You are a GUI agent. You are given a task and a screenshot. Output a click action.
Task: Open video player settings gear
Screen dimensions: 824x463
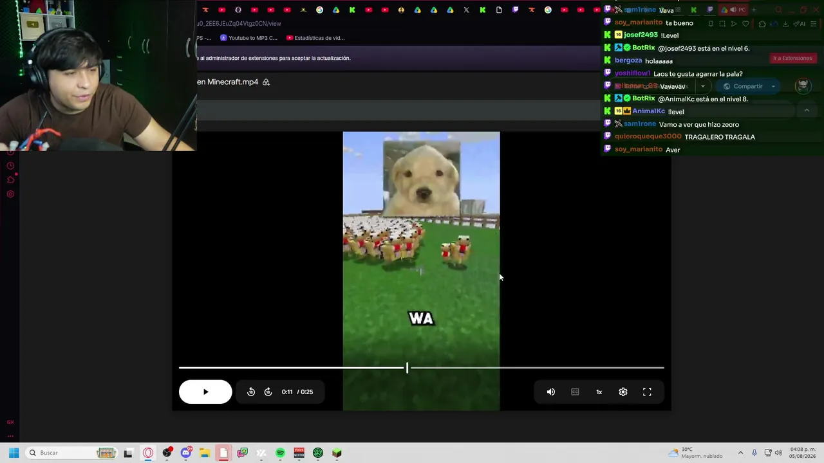pyautogui.click(x=623, y=392)
